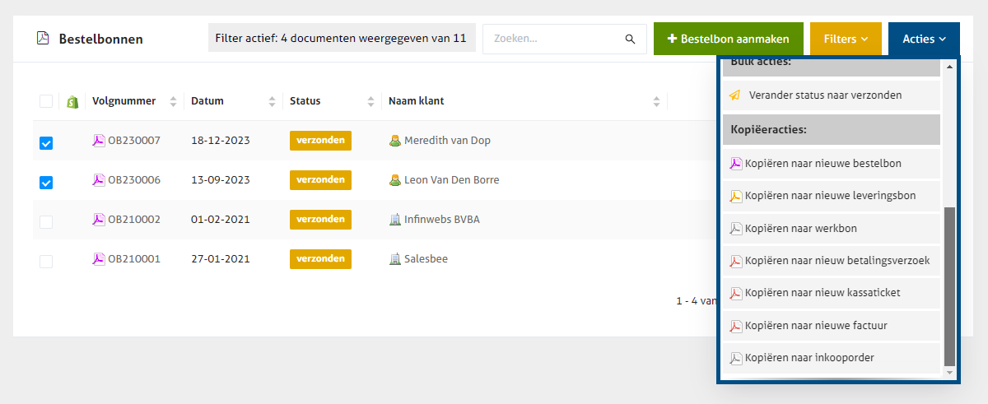The width and height of the screenshot is (988, 404).
Task: Click the Shopify bag icon column header
Action: 72,101
